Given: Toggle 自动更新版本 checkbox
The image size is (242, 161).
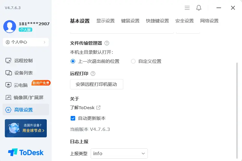Looking at the screenshot, I should point(73,118).
